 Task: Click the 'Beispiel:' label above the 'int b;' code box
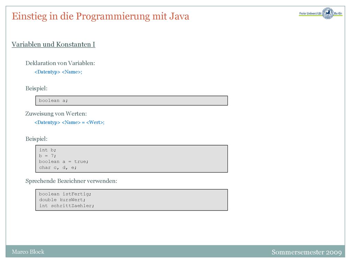36,139
